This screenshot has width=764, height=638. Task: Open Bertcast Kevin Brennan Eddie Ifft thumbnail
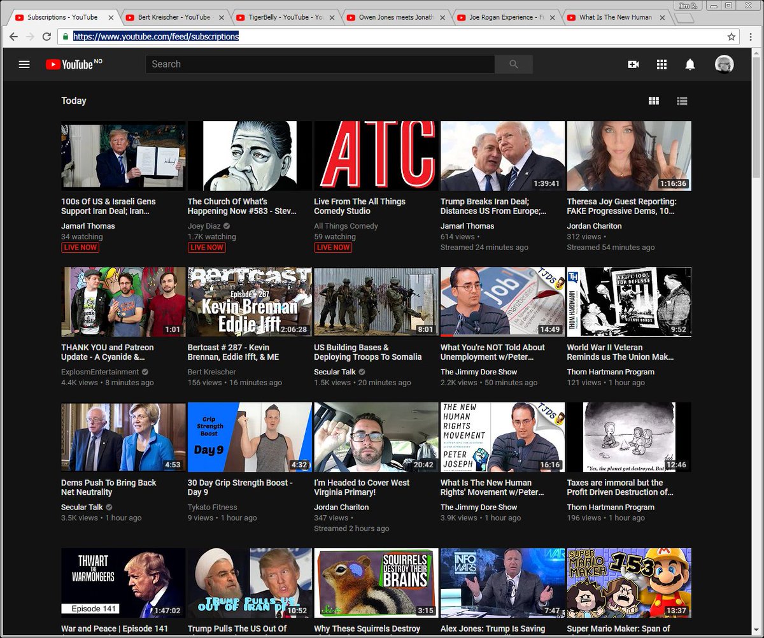point(250,302)
